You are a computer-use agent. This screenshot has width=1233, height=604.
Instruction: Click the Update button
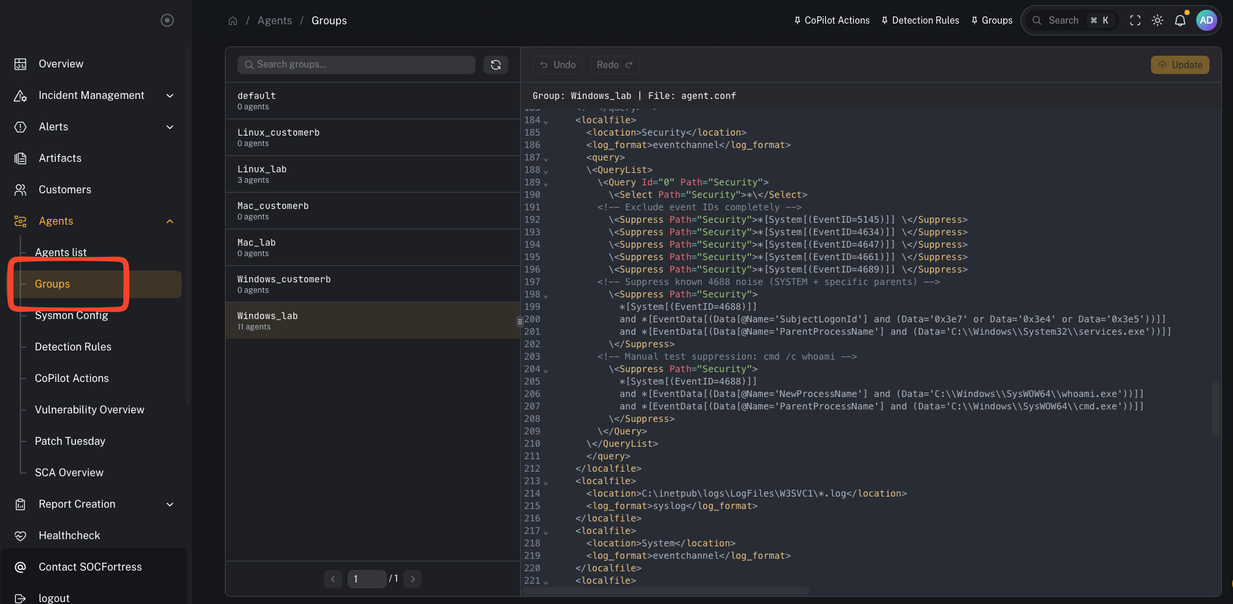1180,65
